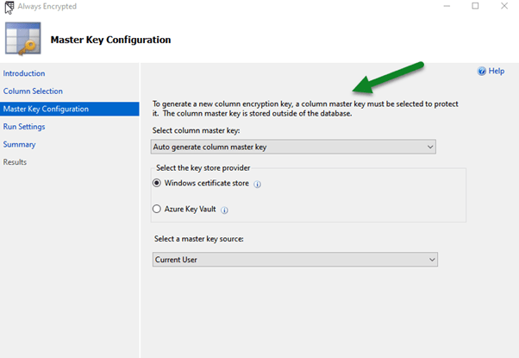Screen dimensions: 519x358
Task: Click the info icon beside Windows certificate store
Action: point(258,184)
